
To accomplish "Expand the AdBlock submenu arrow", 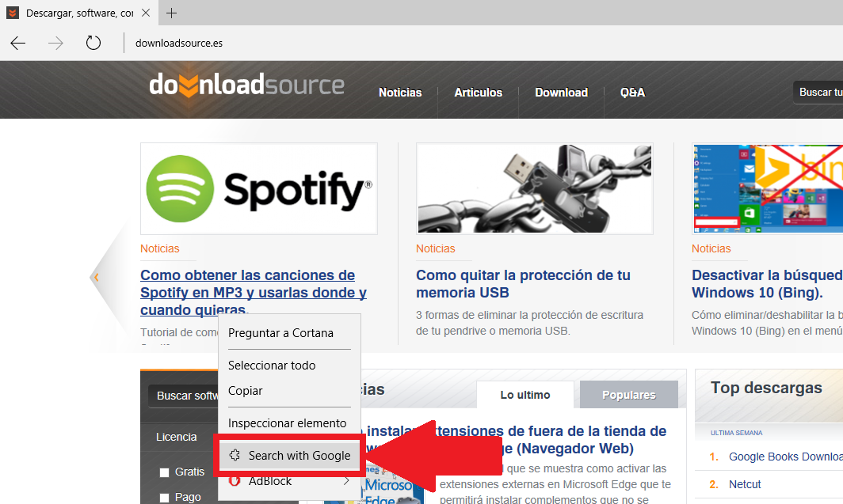I will tap(346, 481).
